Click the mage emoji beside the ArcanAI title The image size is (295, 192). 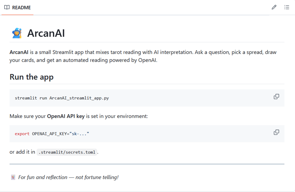17,33
